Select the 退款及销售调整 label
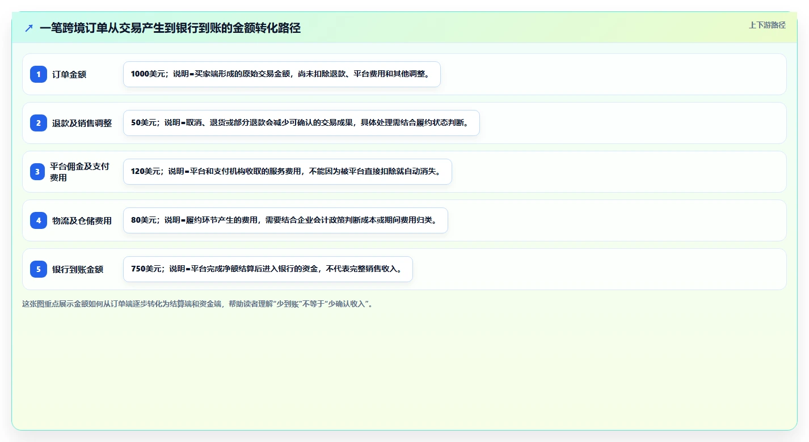 [82, 123]
